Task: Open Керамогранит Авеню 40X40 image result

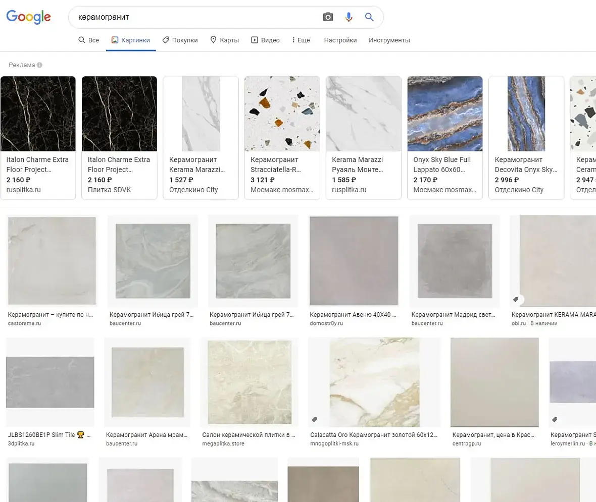Action: point(354,260)
